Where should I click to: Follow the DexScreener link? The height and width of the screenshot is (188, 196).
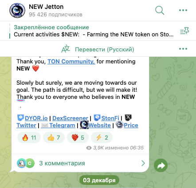coord(70,118)
